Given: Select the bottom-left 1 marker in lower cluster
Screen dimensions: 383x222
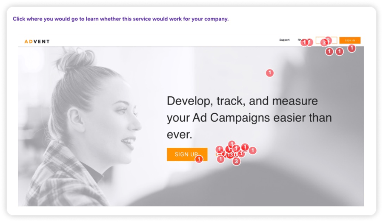Looking at the screenshot, I should pyautogui.click(x=220, y=159).
